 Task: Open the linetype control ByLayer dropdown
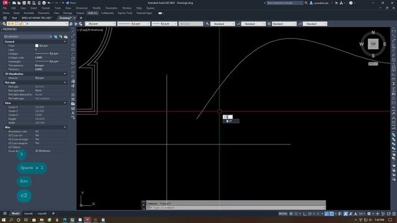133,24
